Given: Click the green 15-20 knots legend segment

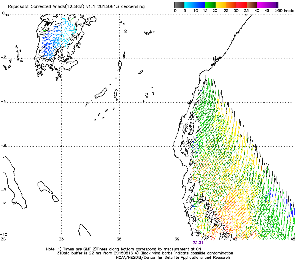Looking at the screenshot, I should (210, 5).
